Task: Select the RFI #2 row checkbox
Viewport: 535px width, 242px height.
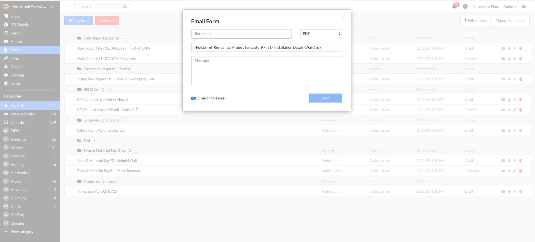Action: click(x=71, y=99)
